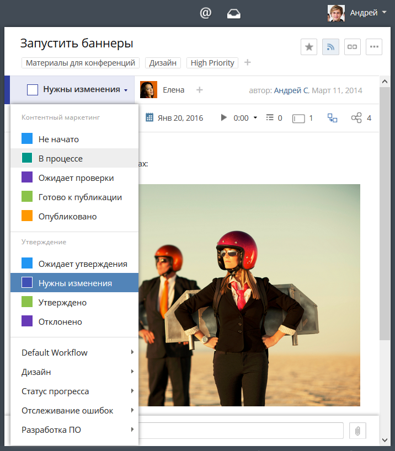
Task: Click the dependencies icon in toolbar
Action: (x=332, y=118)
